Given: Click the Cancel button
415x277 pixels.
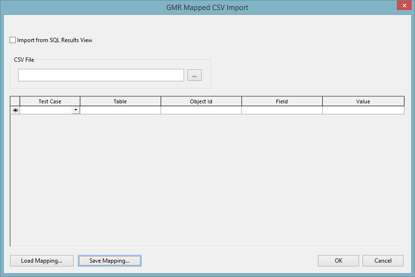Looking at the screenshot, I should tap(382, 261).
